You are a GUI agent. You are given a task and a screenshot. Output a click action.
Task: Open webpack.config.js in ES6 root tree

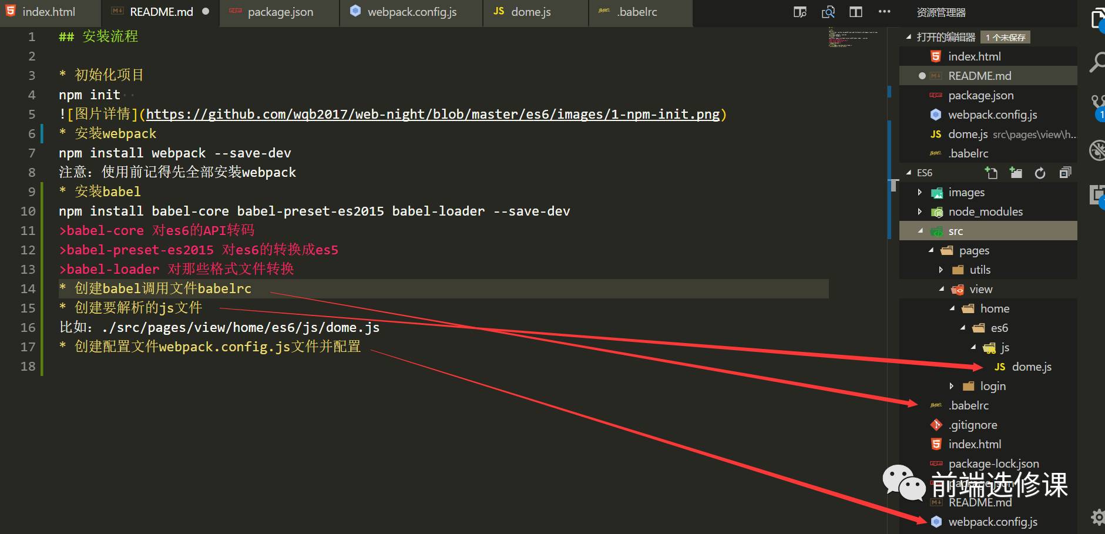click(x=988, y=522)
